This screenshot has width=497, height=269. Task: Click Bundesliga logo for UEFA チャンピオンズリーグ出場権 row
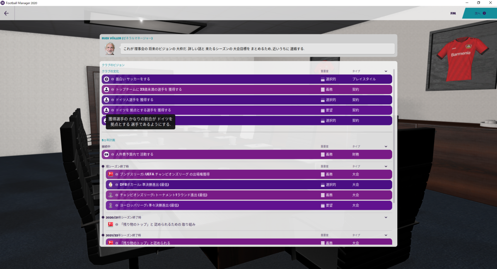click(111, 174)
